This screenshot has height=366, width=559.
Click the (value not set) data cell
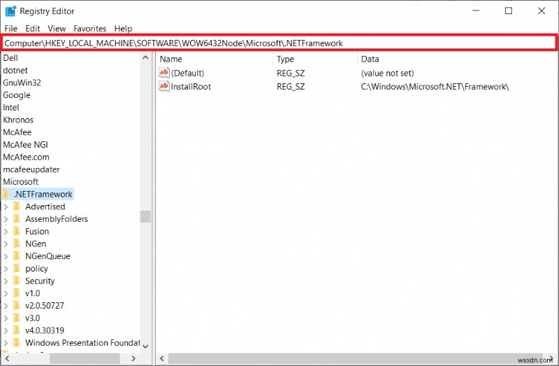(x=388, y=73)
